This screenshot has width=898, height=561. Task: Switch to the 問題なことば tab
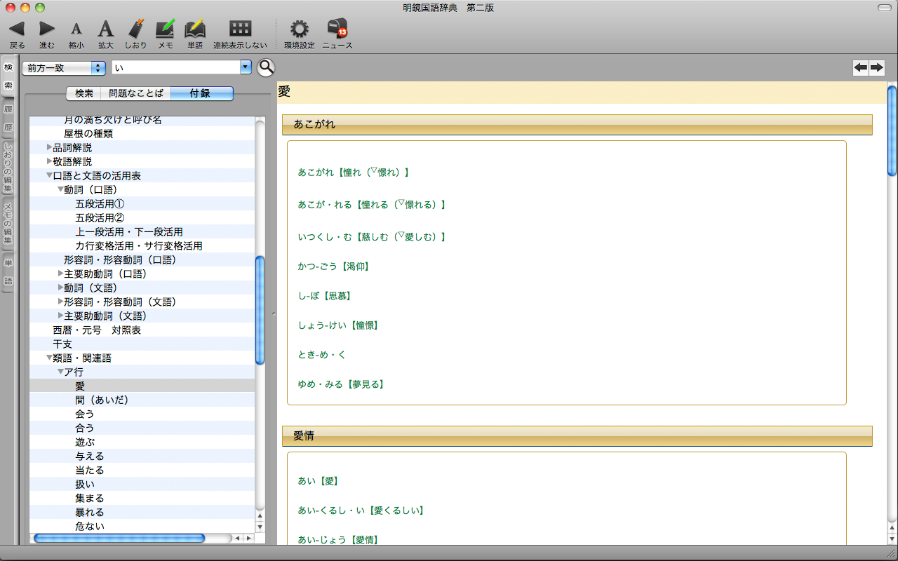135,93
